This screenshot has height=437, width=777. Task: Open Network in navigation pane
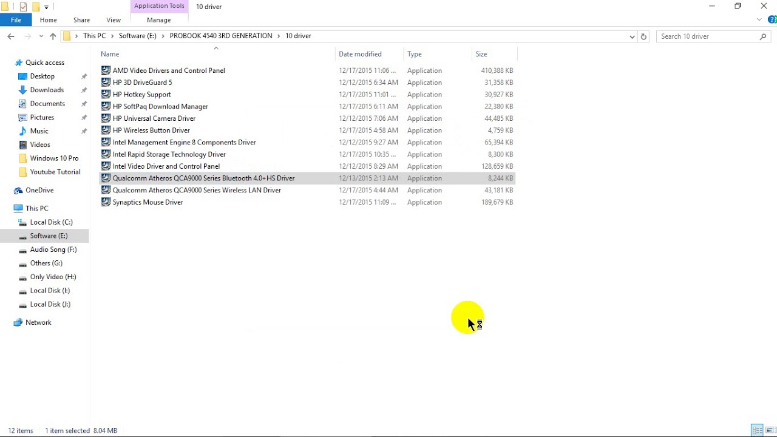[x=38, y=322]
